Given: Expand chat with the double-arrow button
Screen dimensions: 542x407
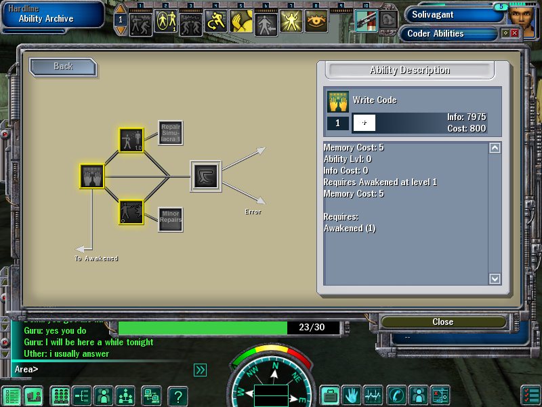Looking at the screenshot, I should (x=201, y=370).
